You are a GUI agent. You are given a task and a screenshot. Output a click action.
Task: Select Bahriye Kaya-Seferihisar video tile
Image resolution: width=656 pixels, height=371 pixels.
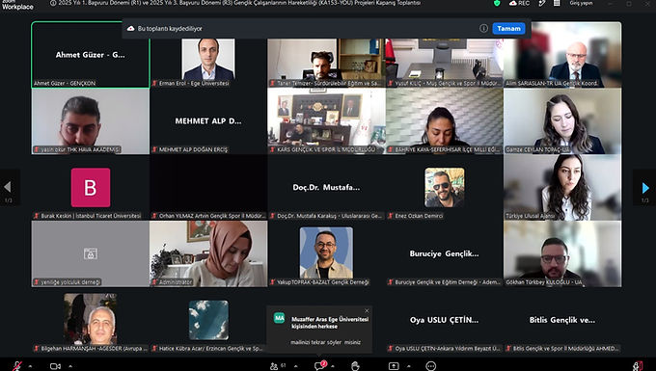445,121
